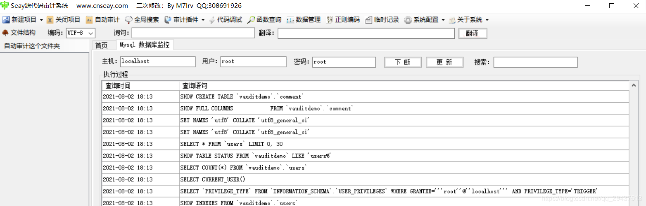Select SHOW TABLE STATUS FROM vauditdemo row
This screenshot has height=206, width=646.
pos(366,156)
